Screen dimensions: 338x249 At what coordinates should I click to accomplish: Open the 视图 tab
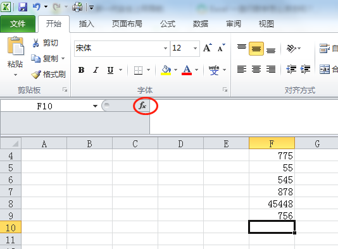point(266,23)
